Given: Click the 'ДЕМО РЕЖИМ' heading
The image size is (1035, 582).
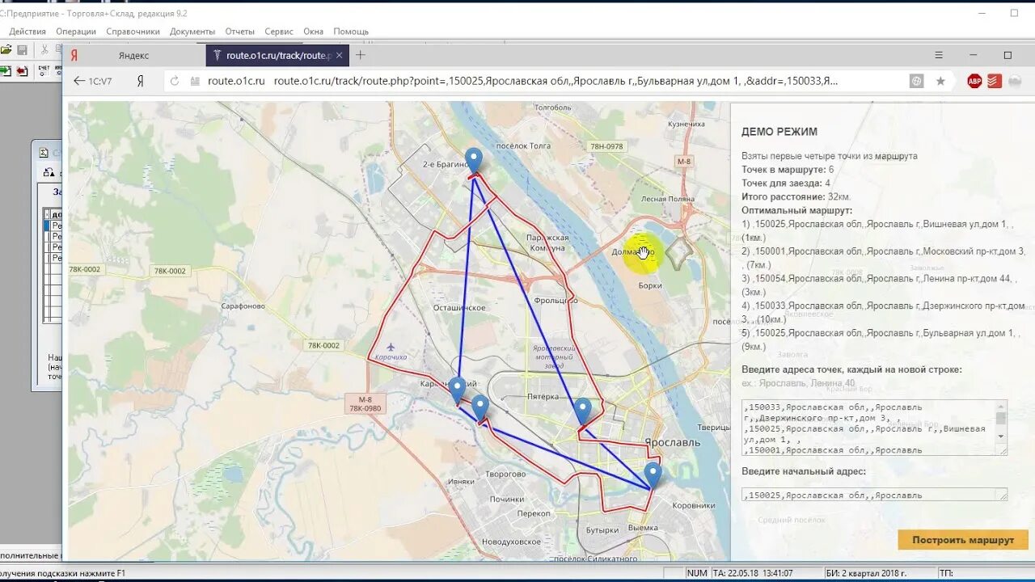Looking at the screenshot, I should 779,132.
